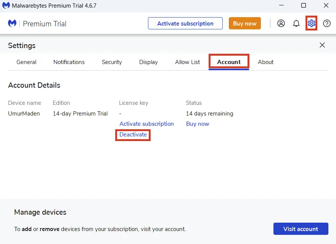Switch to the Notifications tab
The image size is (336, 244).
coord(69,62)
